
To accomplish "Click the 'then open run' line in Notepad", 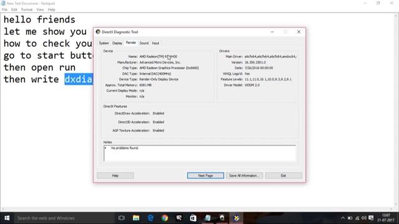I will [x=39, y=68].
